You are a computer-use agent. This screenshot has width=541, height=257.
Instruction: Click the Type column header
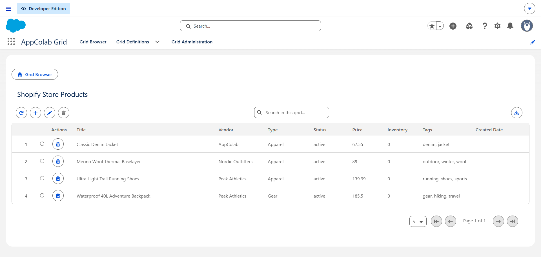pos(273,130)
